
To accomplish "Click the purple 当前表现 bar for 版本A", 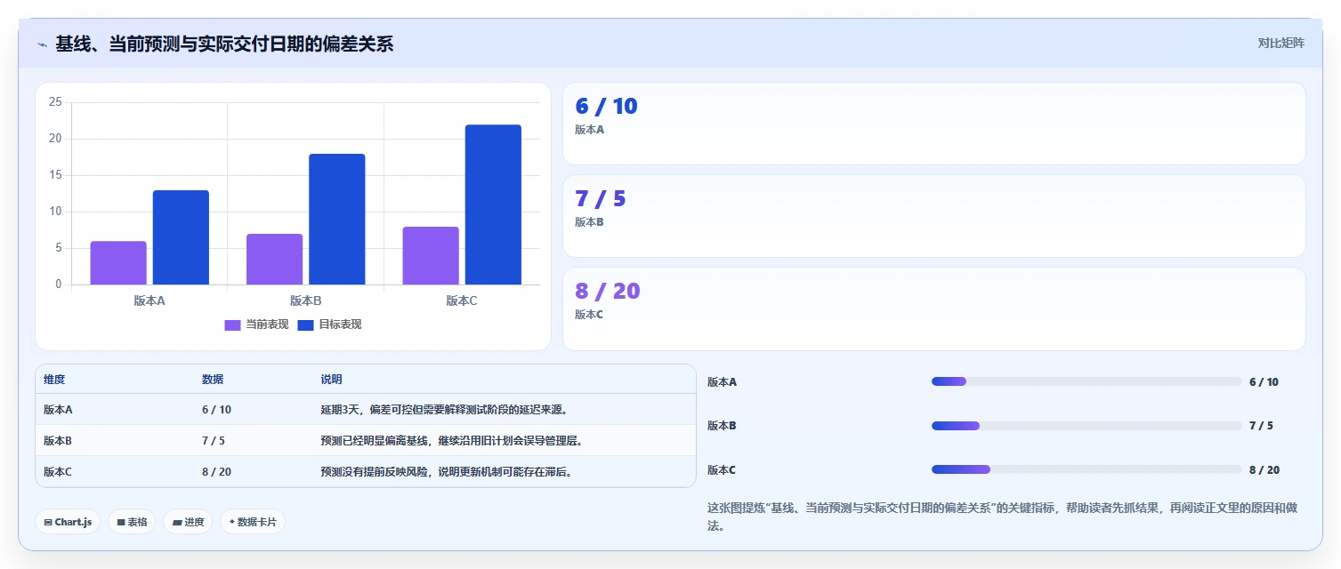I will (x=118, y=263).
